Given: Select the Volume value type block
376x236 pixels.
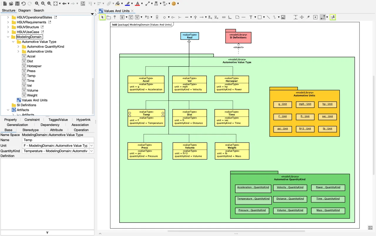Looking at the screenshot, I should pyautogui.click(x=190, y=151).
